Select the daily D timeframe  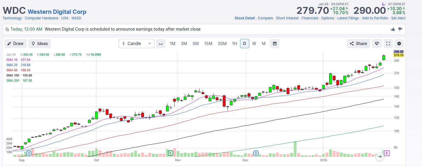(x=244, y=44)
